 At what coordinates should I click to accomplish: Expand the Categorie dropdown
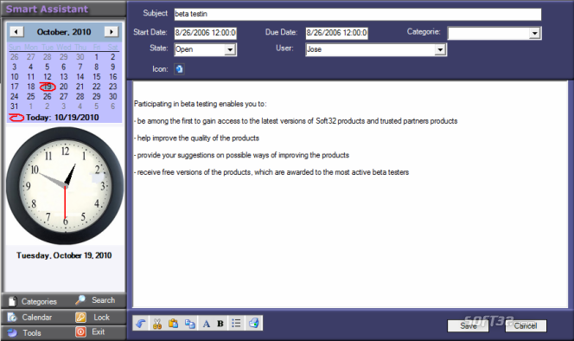[x=535, y=34]
